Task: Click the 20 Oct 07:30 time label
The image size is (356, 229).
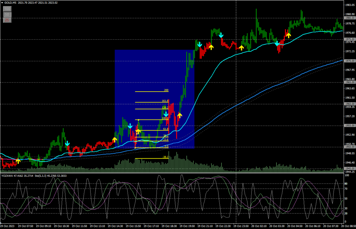Action: (332, 226)
